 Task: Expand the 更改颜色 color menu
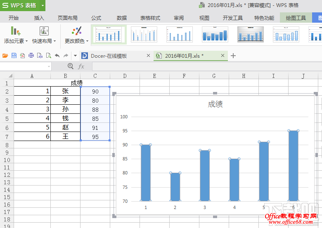pos(76,41)
